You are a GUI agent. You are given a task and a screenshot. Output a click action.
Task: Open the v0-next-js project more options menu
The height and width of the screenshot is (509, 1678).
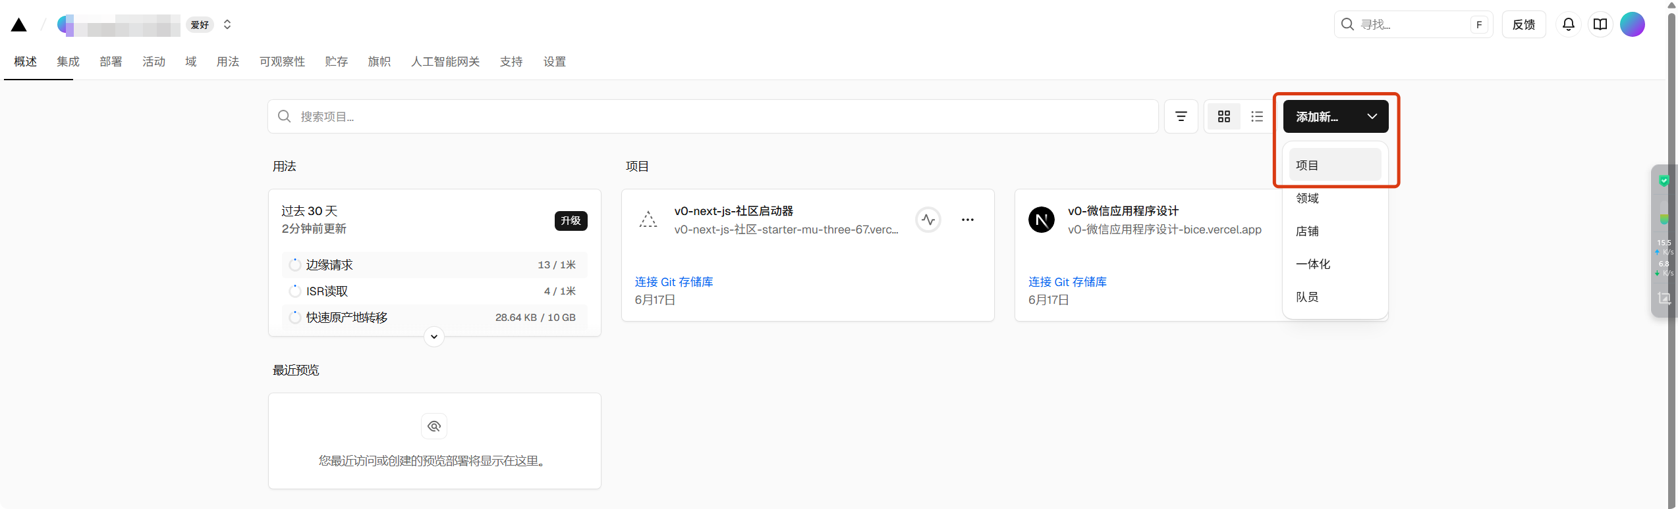click(x=967, y=220)
